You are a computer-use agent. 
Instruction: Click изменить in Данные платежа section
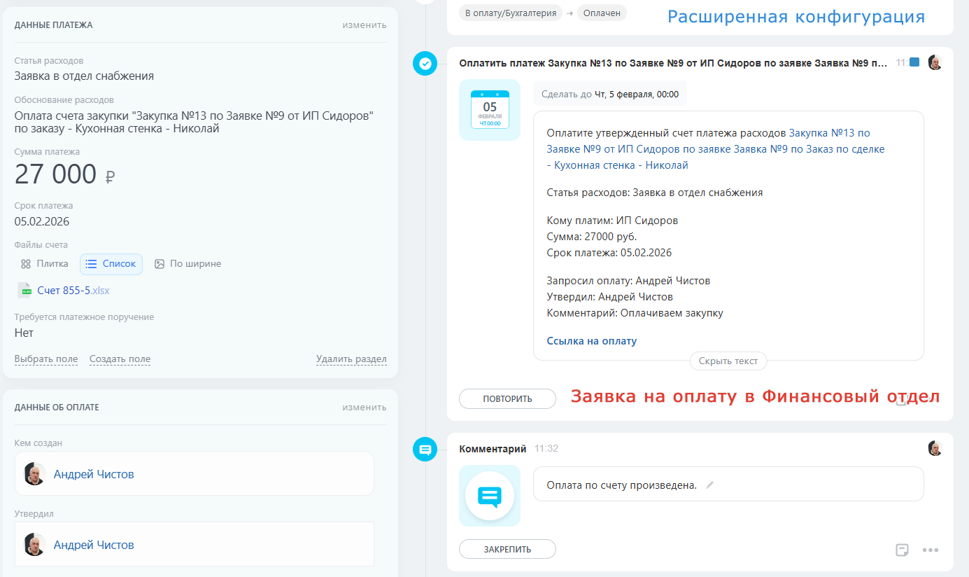click(364, 25)
